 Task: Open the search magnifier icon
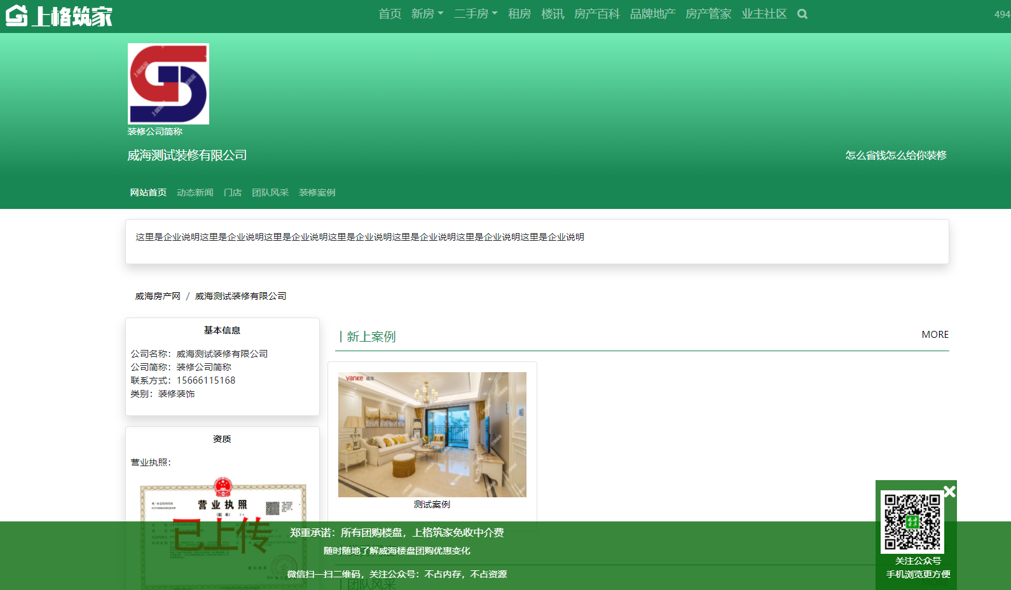click(802, 14)
